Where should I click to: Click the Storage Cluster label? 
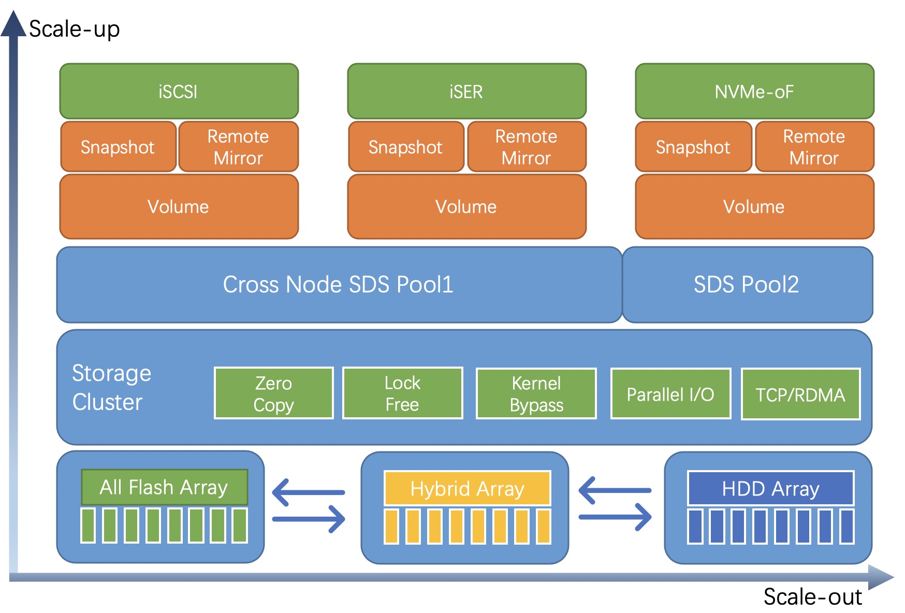[x=112, y=387]
